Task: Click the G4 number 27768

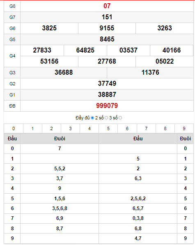Action: tap(107, 62)
